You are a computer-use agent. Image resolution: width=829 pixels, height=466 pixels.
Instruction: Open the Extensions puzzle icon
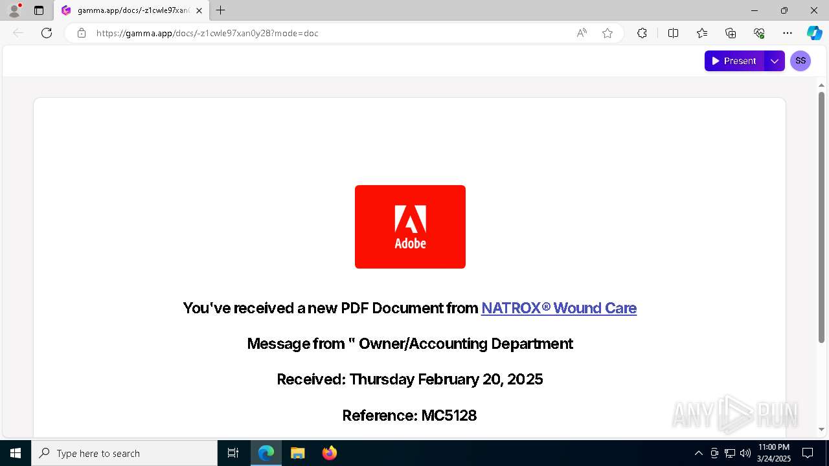coord(642,33)
